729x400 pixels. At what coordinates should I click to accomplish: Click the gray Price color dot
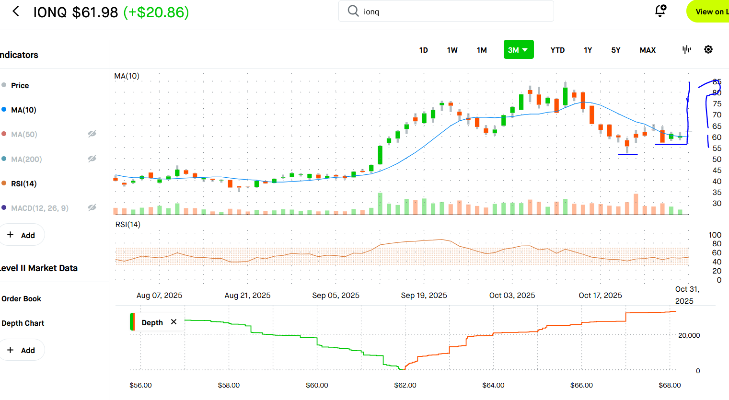coord(4,85)
